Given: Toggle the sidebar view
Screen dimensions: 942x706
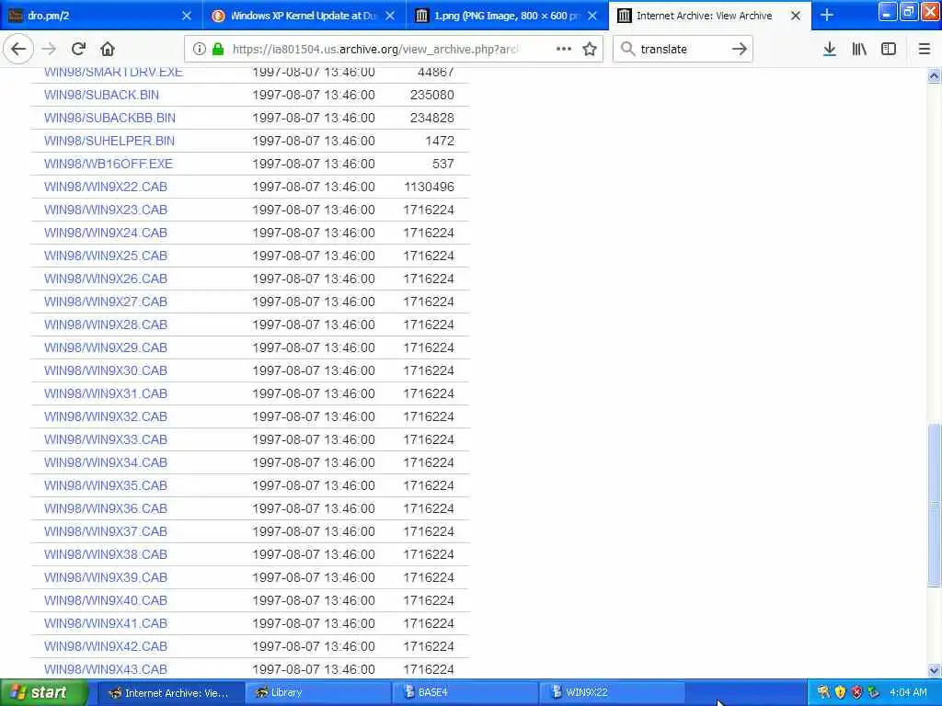Looking at the screenshot, I should [x=889, y=50].
